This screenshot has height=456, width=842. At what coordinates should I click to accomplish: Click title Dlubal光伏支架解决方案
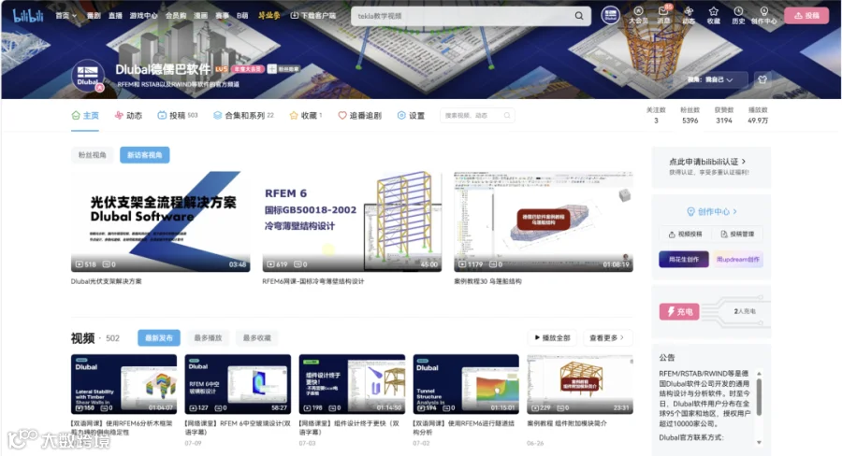107,281
